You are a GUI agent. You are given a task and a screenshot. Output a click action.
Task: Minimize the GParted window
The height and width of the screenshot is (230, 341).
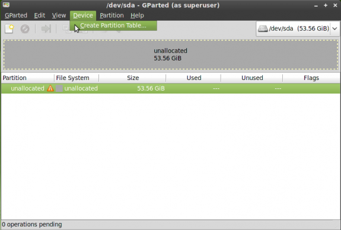pyautogui.click(x=315, y=5)
